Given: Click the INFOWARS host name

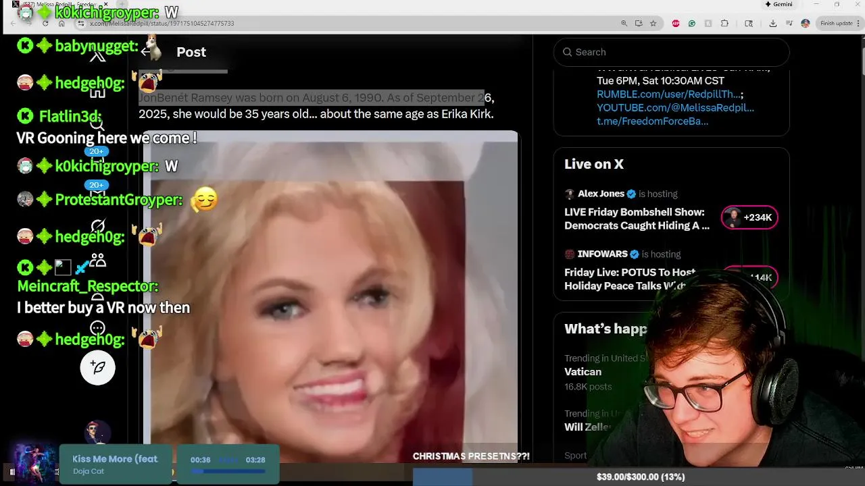Looking at the screenshot, I should 602,254.
